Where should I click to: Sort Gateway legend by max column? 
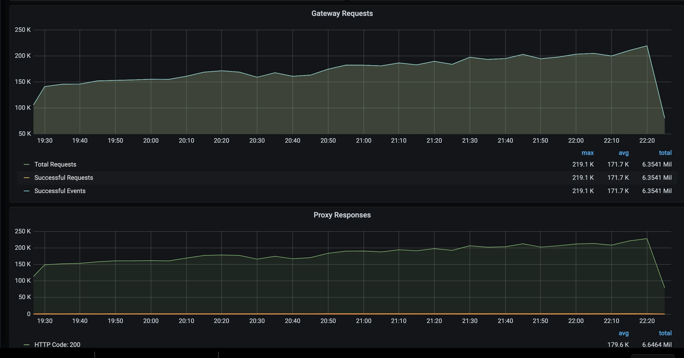point(587,153)
